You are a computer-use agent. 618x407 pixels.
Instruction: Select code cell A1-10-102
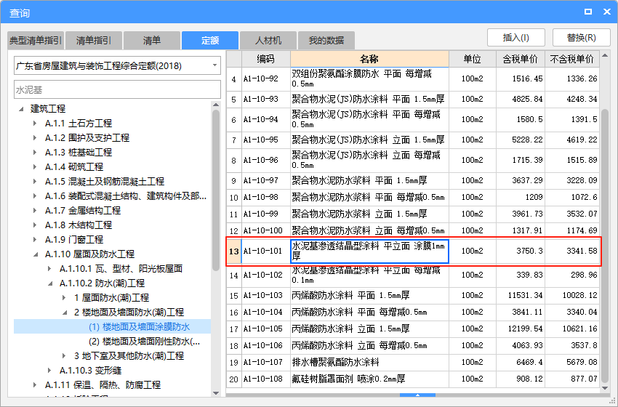pyautogui.click(x=265, y=275)
